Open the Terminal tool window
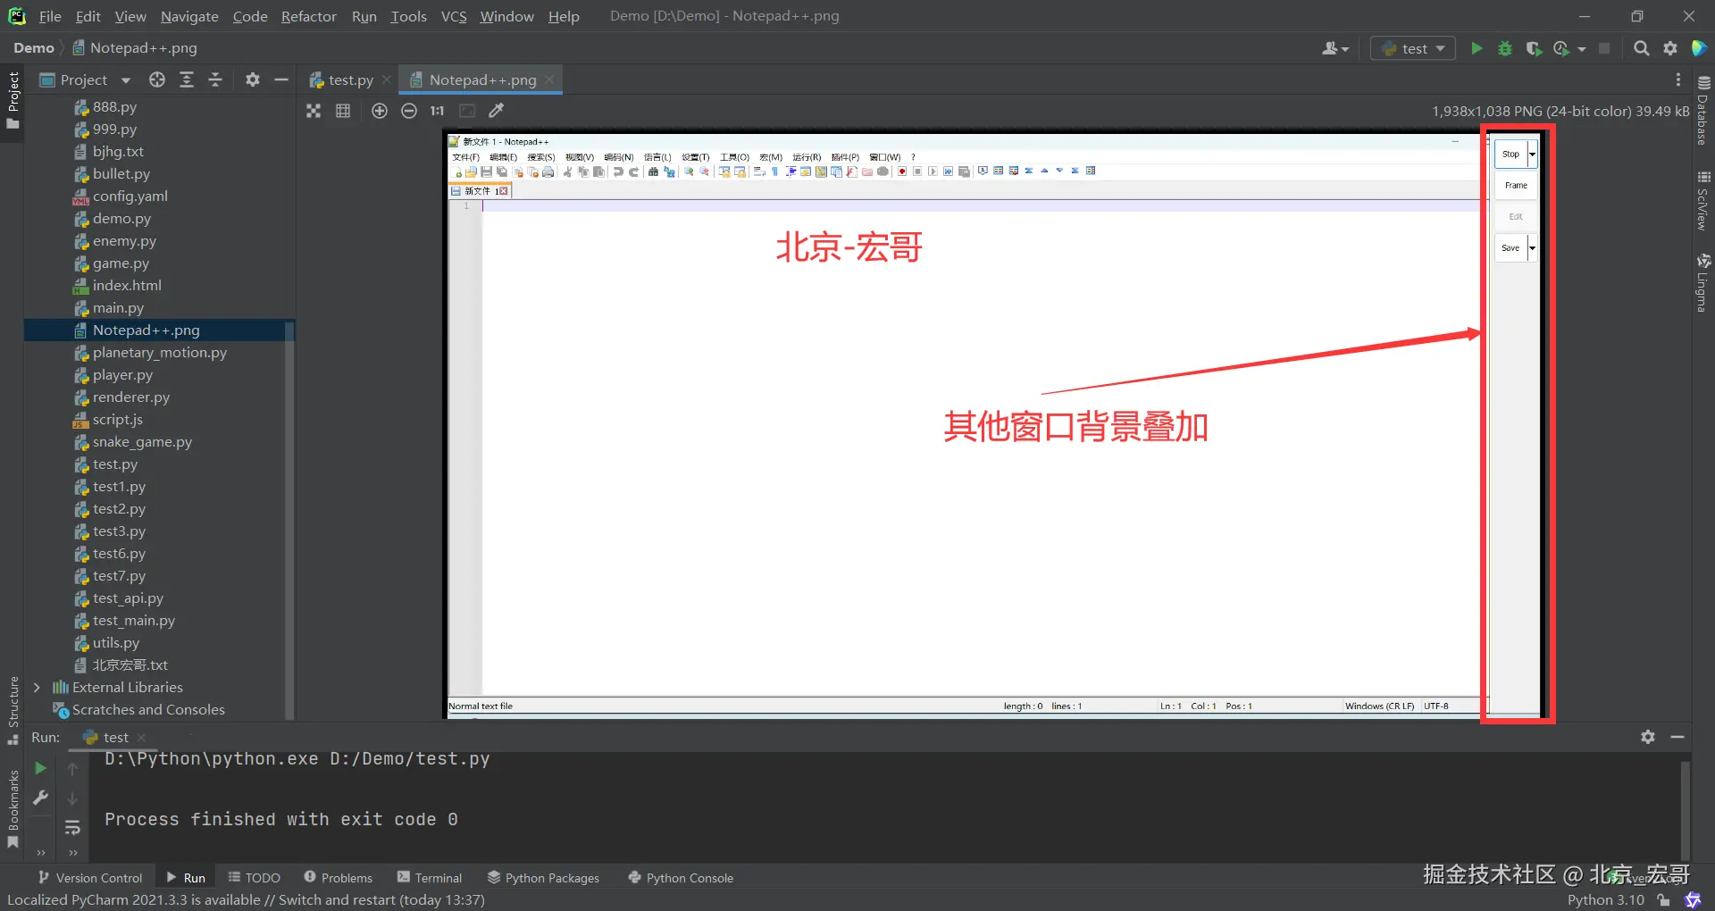The width and height of the screenshot is (1715, 911). [x=430, y=878]
